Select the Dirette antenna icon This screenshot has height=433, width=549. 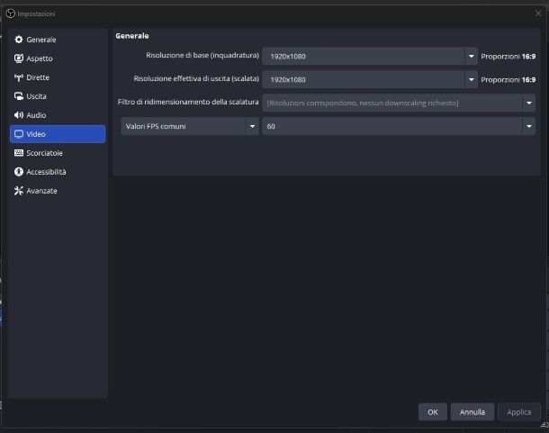coord(19,77)
